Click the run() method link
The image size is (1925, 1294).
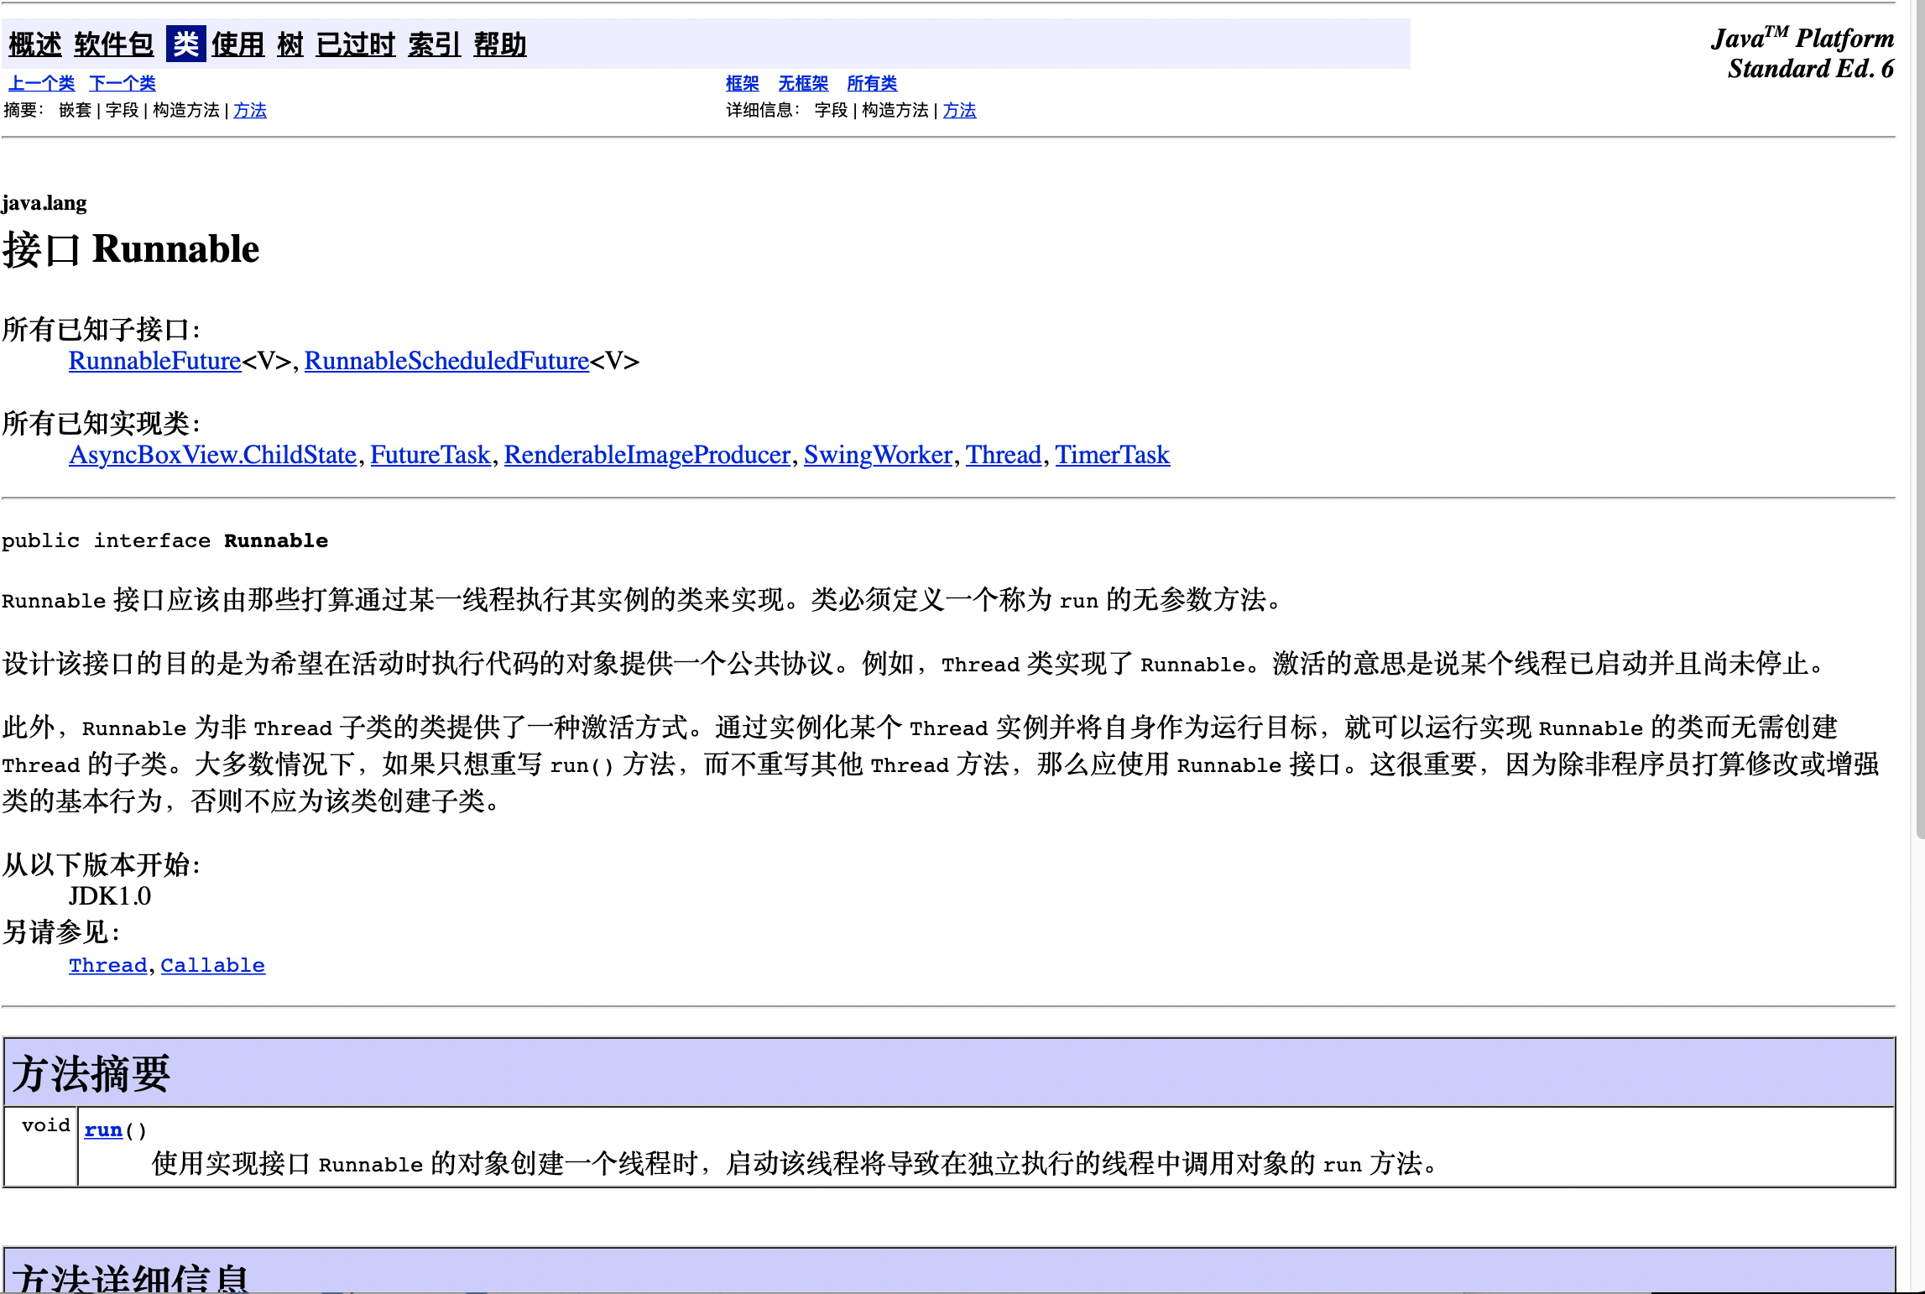[103, 1130]
